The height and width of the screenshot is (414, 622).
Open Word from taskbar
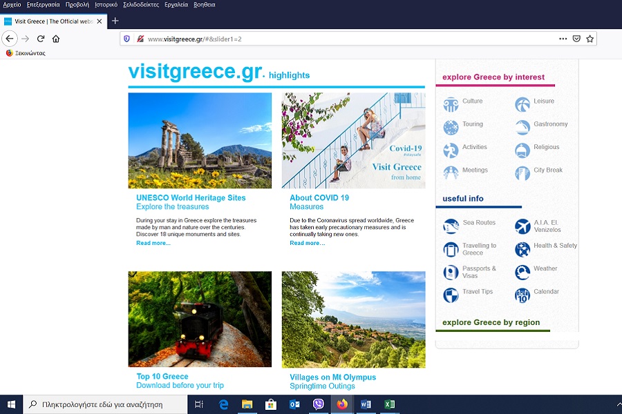click(366, 404)
